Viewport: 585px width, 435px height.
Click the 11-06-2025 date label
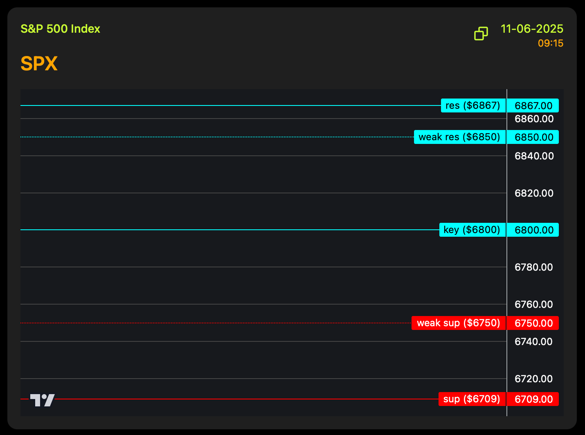coord(532,29)
